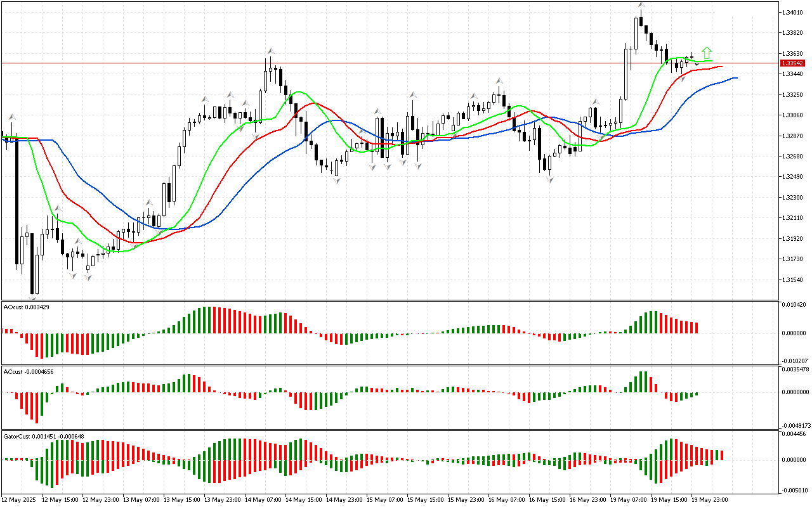Click the 0.010420 scale value in the AO panel
This screenshot has width=812, height=507.
tap(794, 305)
